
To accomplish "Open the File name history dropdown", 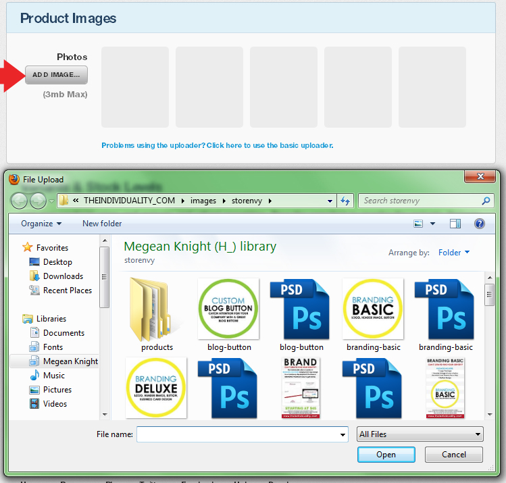I will pos(343,435).
